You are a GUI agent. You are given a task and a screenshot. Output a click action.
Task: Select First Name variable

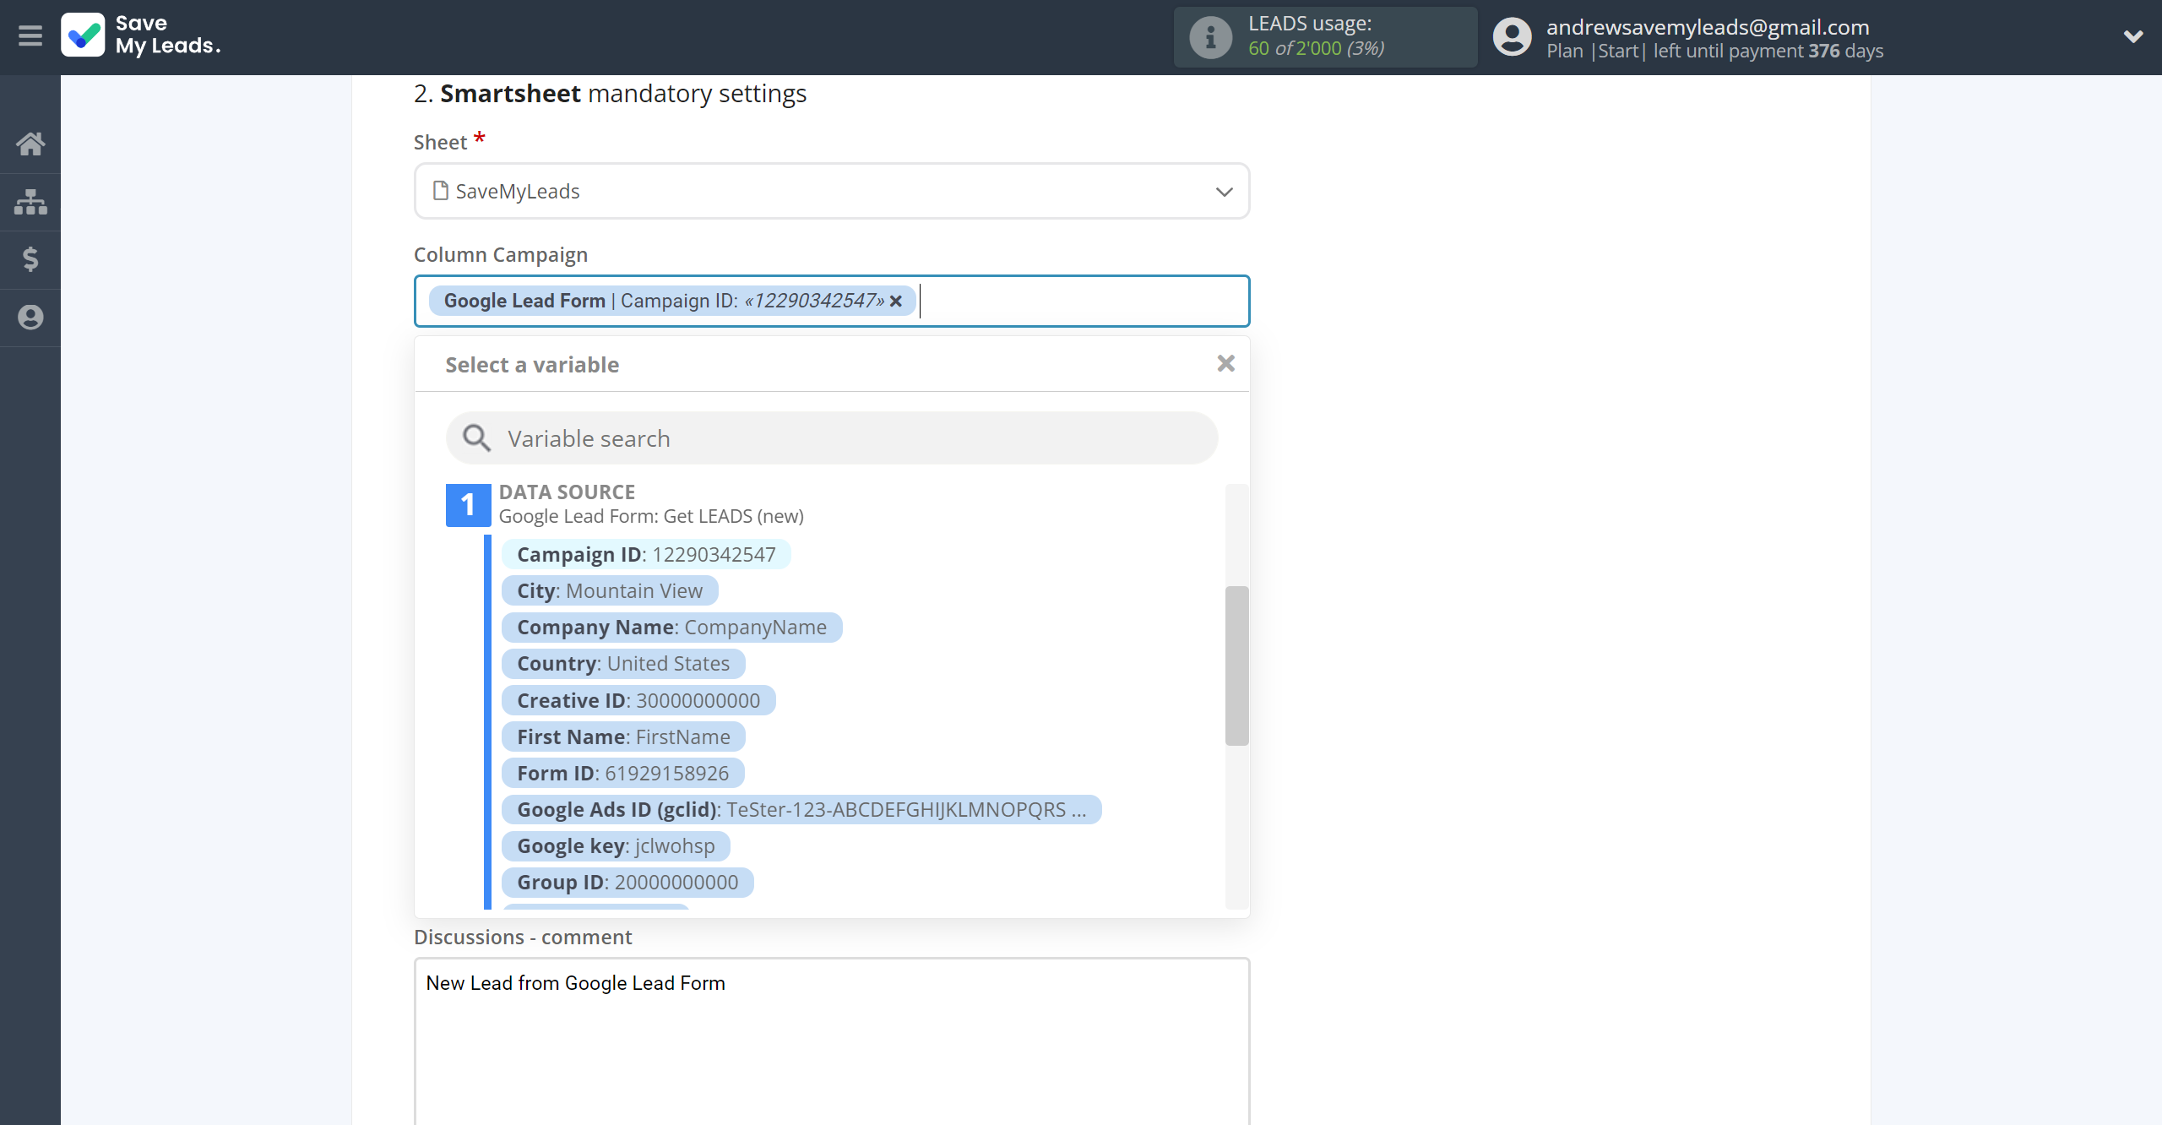pyautogui.click(x=623, y=737)
